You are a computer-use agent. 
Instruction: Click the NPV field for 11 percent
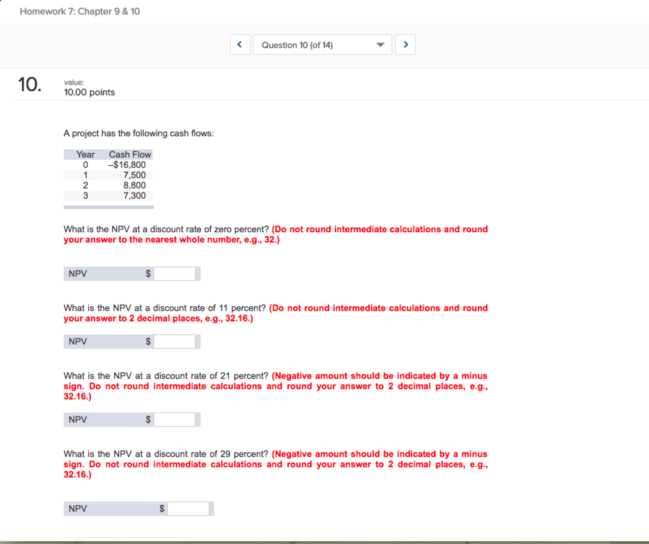point(174,342)
